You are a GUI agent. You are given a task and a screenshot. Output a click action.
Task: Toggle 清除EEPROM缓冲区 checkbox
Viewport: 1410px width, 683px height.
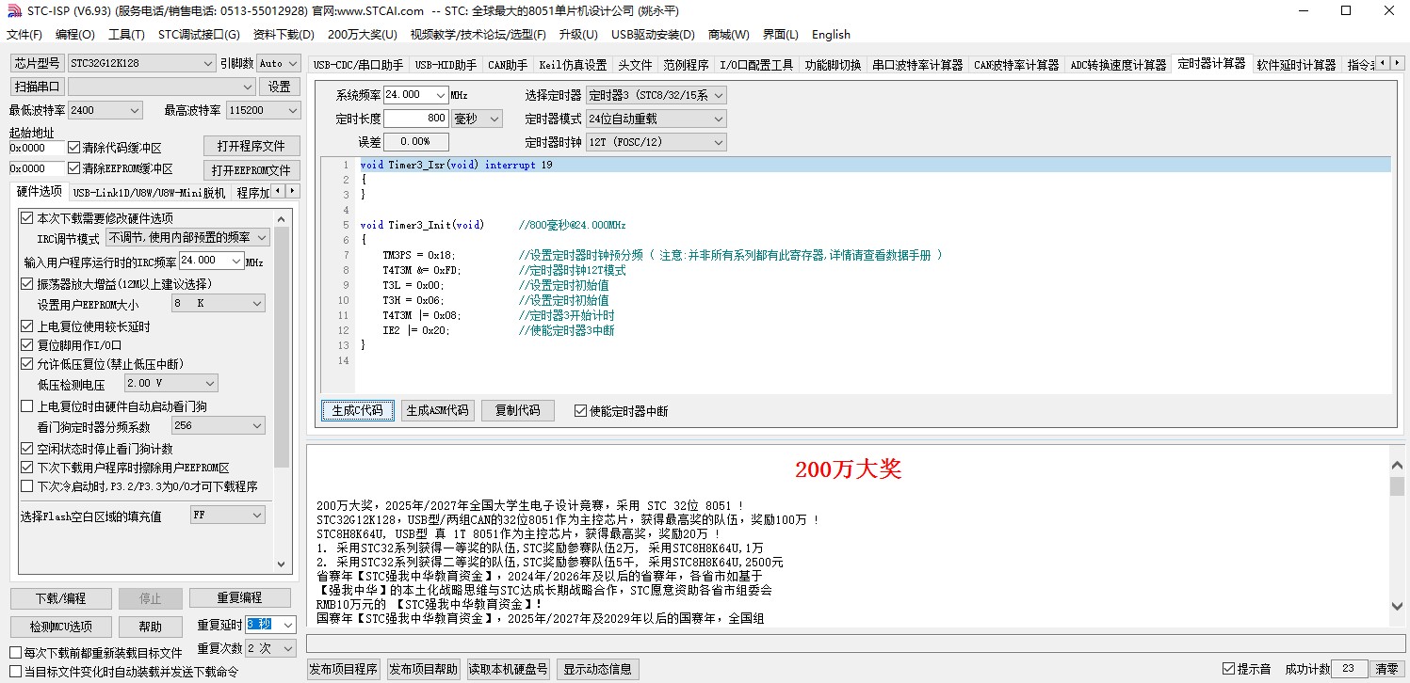[x=74, y=168]
